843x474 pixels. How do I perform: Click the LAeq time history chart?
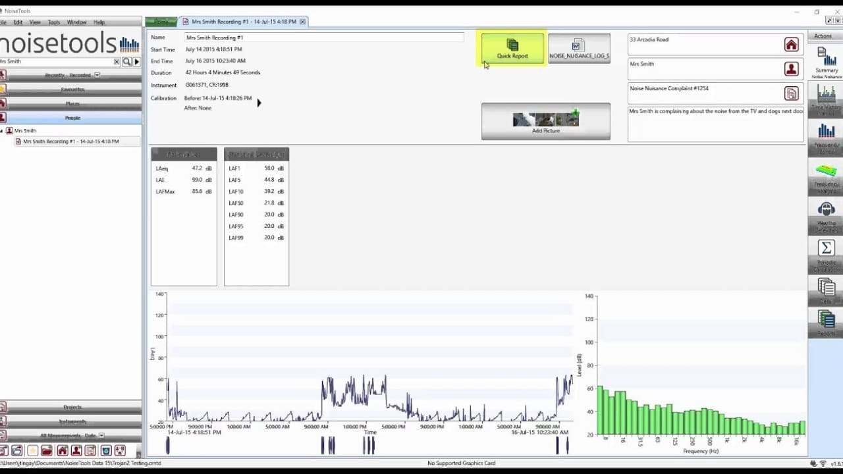tap(369, 357)
